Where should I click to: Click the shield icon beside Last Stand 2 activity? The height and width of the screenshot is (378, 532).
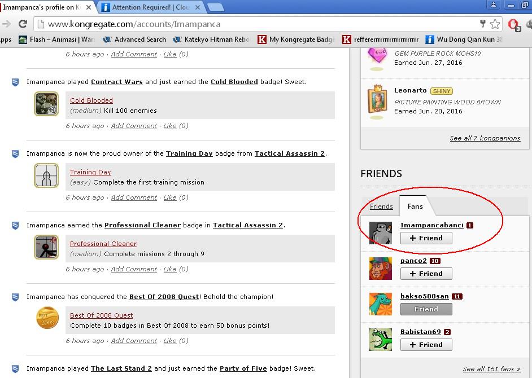[x=15, y=369]
